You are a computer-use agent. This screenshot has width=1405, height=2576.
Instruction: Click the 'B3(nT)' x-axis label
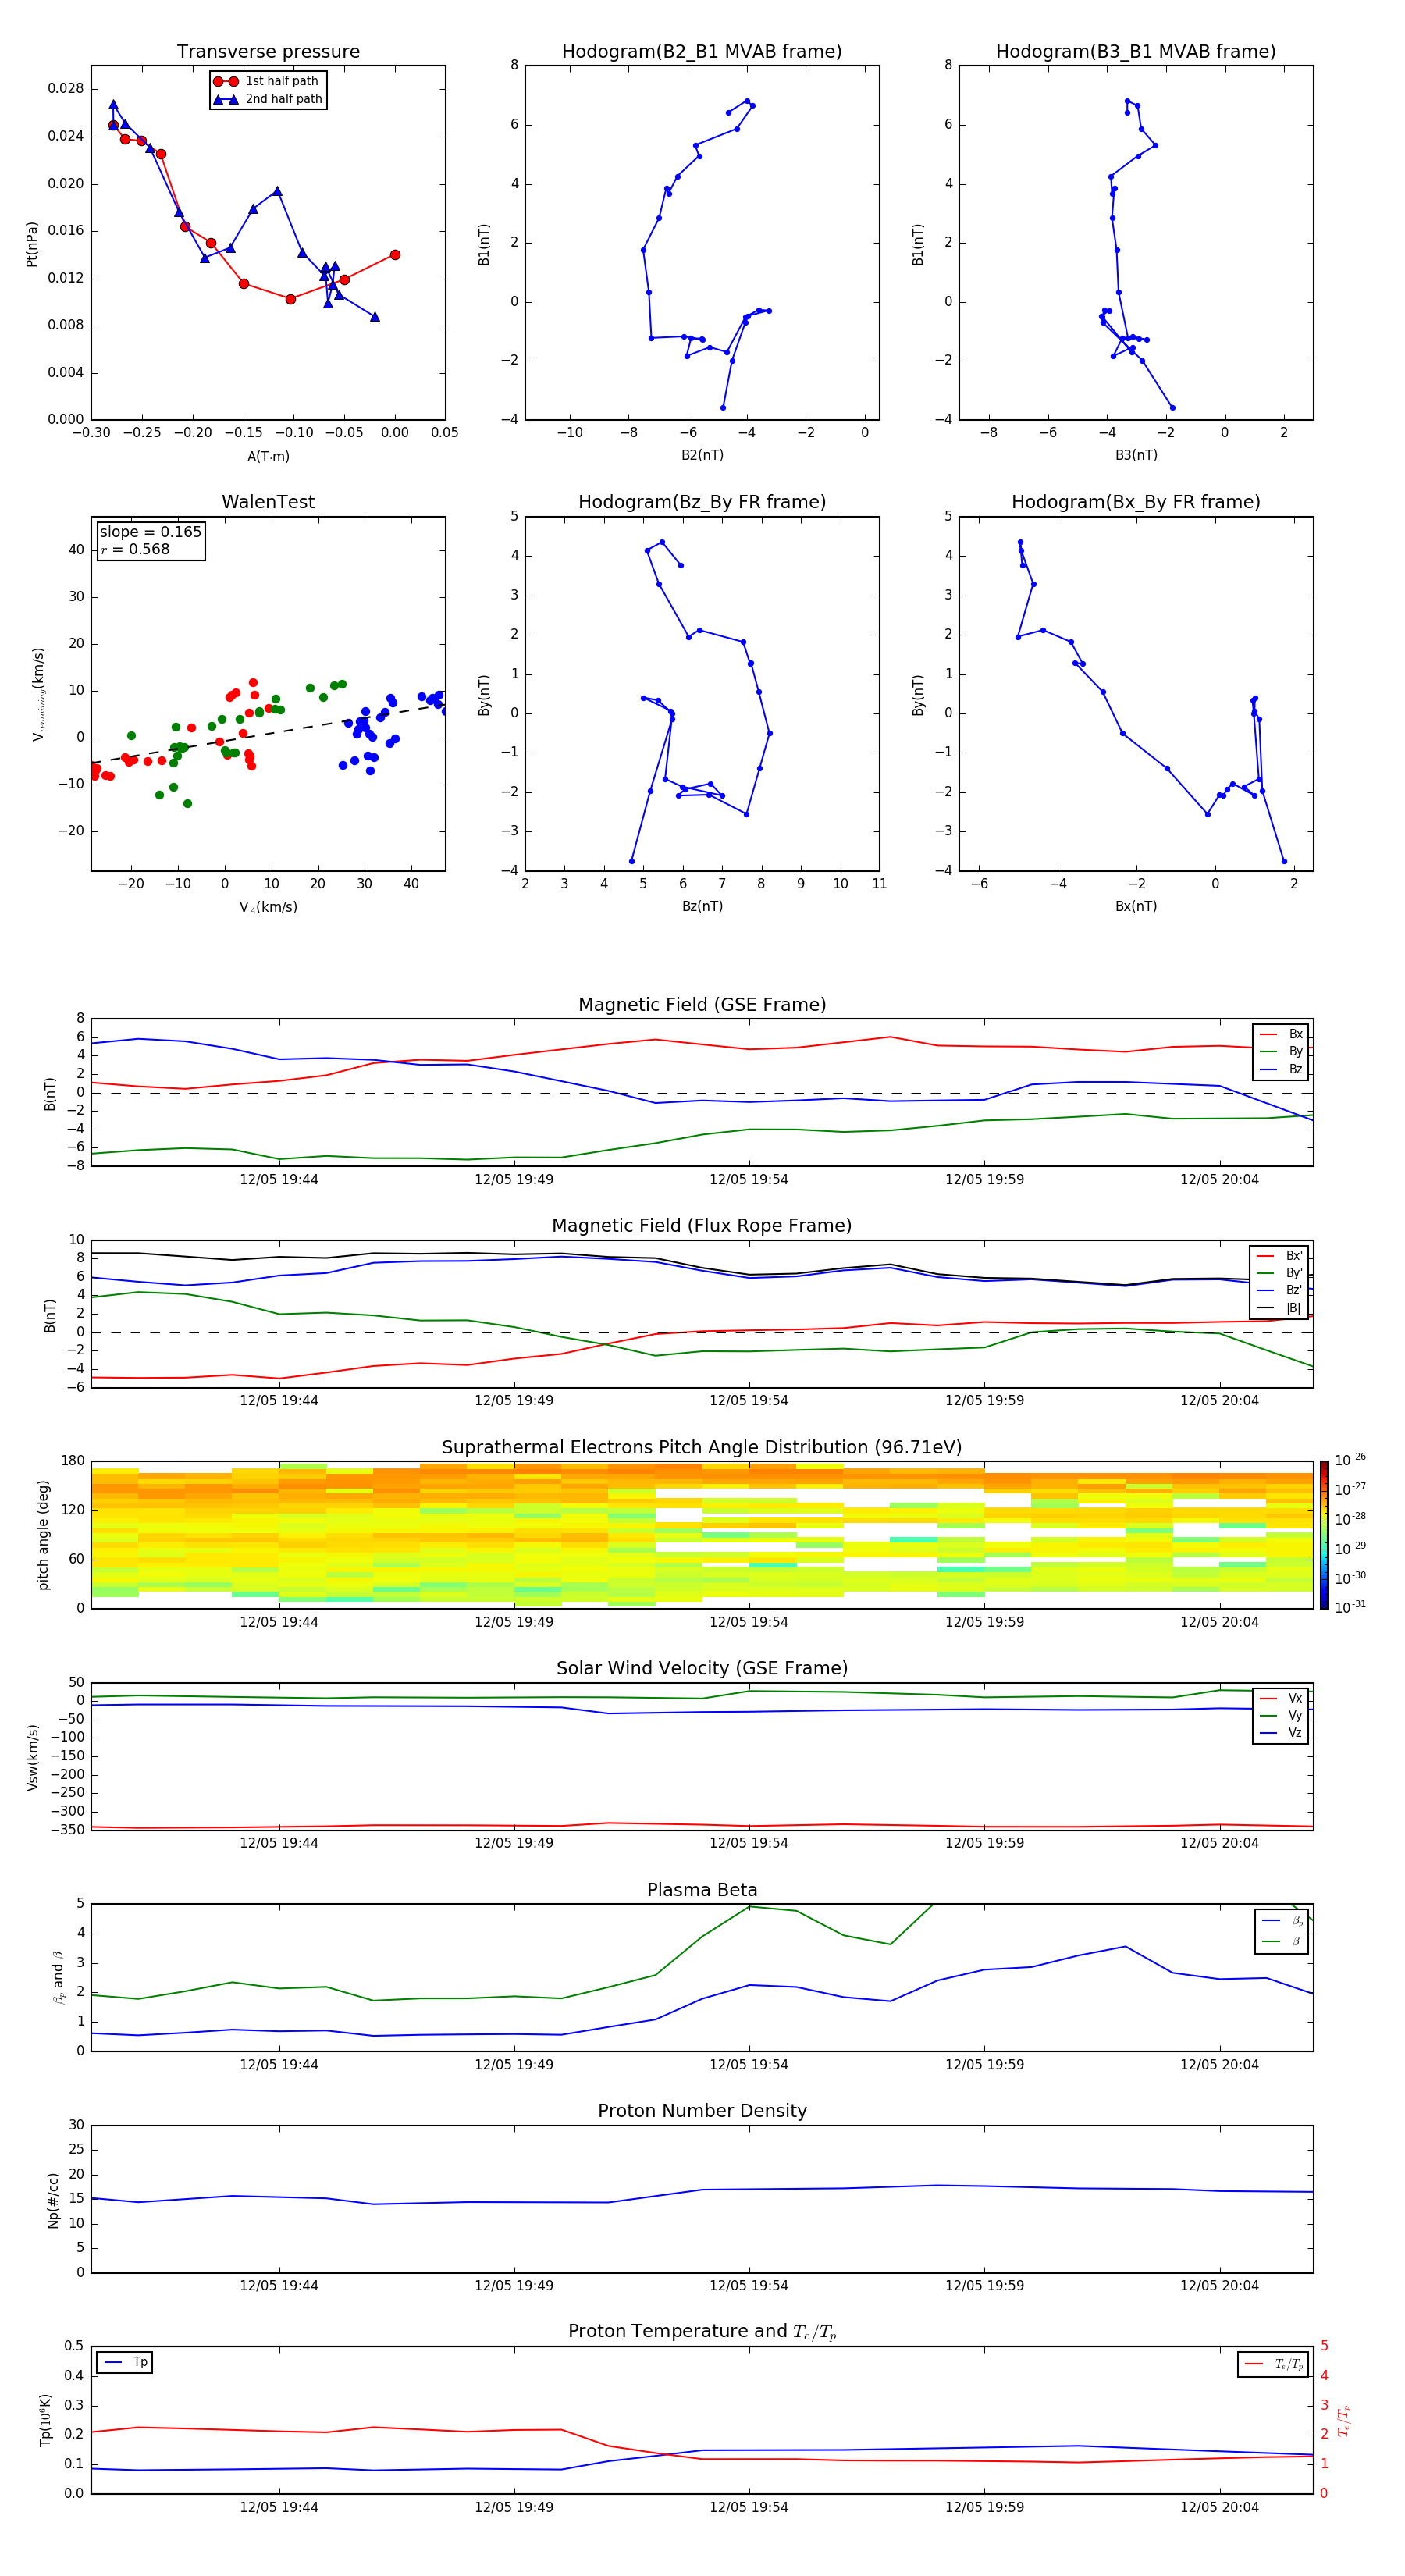(x=1136, y=455)
